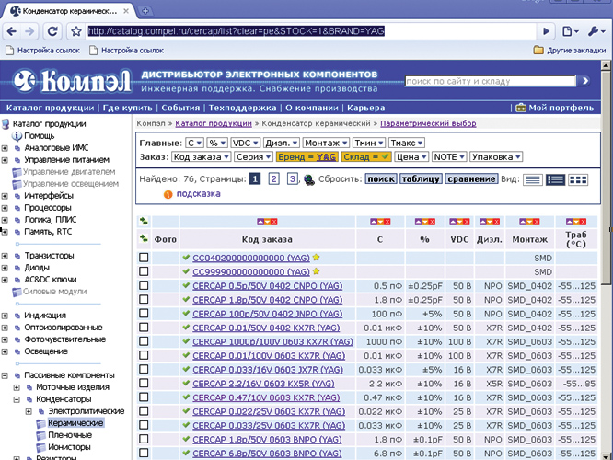Open CERCAP 0.01/50V 0402 KX7R product link
This screenshot has width=613, height=460.
[x=266, y=328]
